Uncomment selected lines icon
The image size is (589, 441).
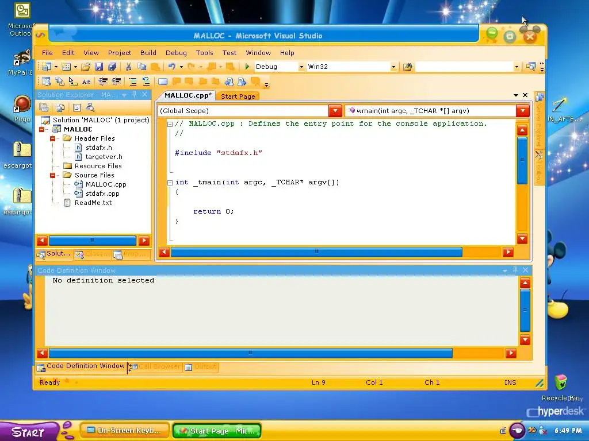tap(146, 82)
